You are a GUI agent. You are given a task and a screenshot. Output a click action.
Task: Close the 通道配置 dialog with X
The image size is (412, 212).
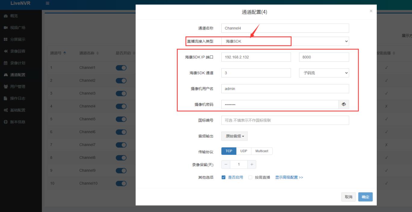click(371, 11)
